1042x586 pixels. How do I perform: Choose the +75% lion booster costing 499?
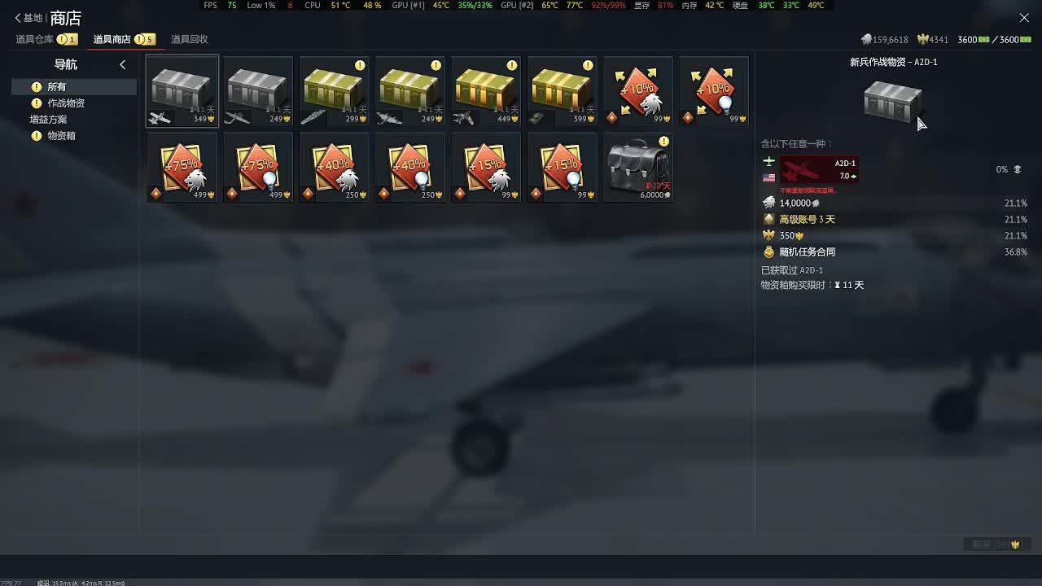[182, 167]
